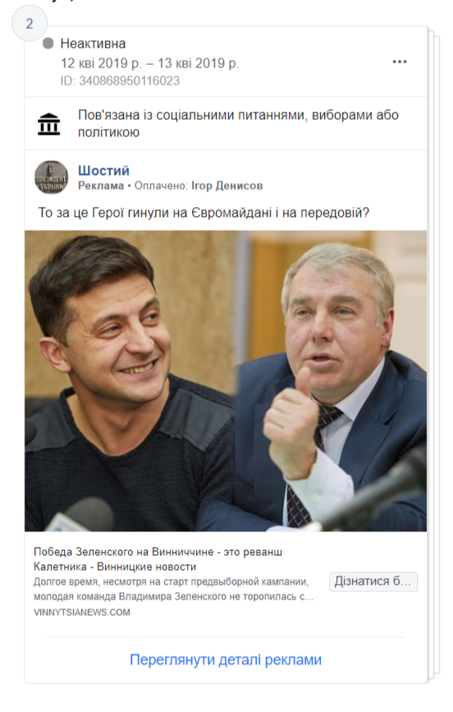Image resolution: width=453 pixels, height=712 pixels.
Task: Open the Победа Зеленского headline link
Action: 158,559
